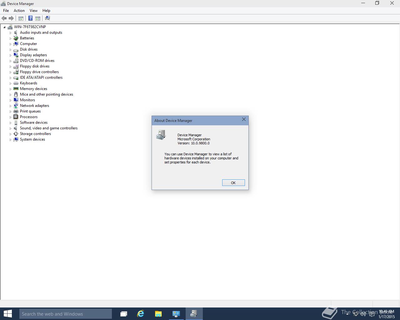This screenshot has width=400, height=320.
Task: Click OK in About Device Manager dialog
Action: coord(233,183)
